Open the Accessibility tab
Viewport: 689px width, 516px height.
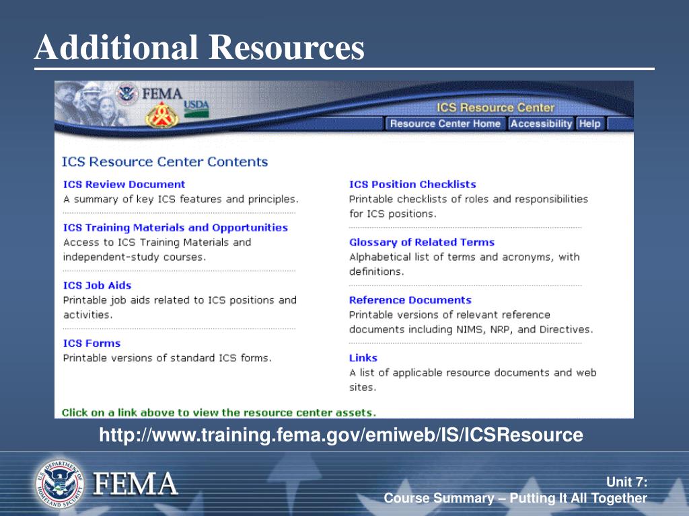pyautogui.click(x=541, y=124)
